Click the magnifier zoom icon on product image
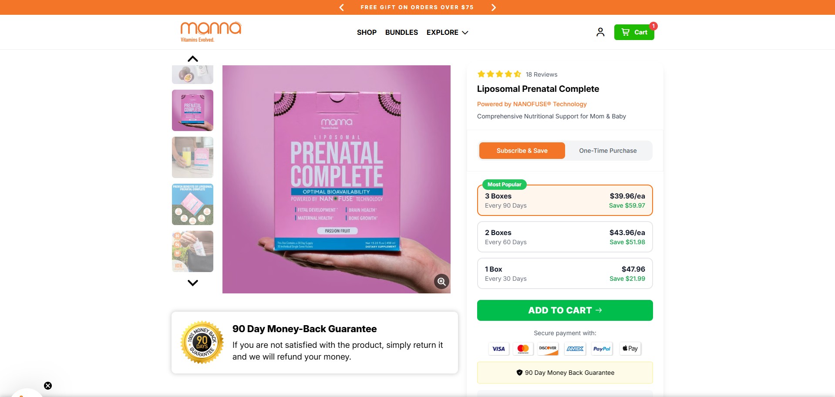This screenshot has width=835, height=397. [x=441, y=282]
